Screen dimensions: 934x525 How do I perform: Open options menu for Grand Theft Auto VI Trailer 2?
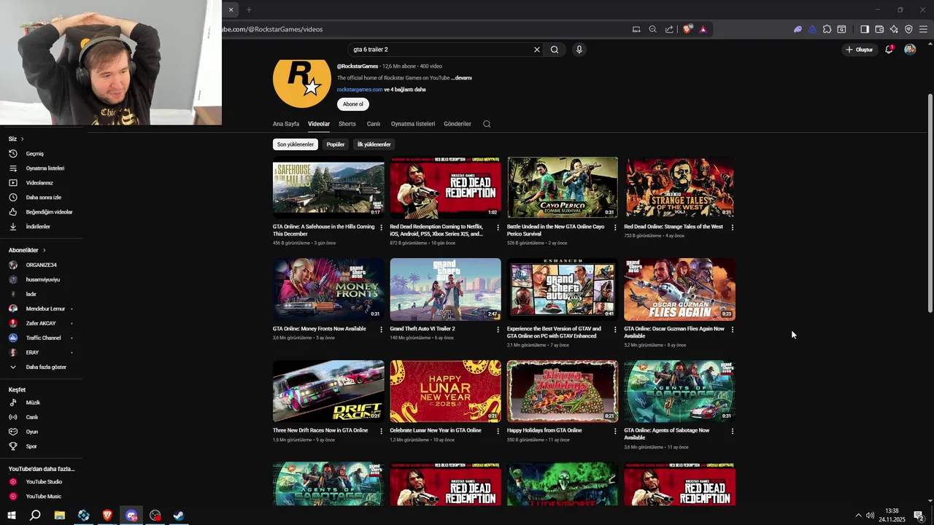(498, 330)
